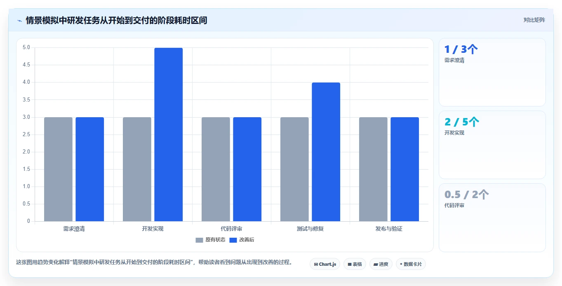Click the blue 代码评审 bar
This screenshot has width=562, height=286.
[x=247, y=169]
